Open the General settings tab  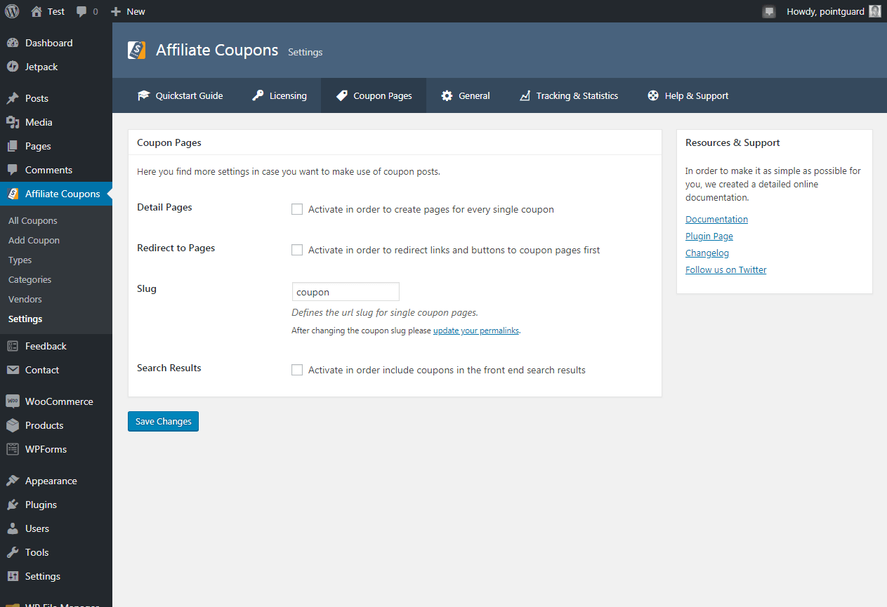[x=466, y=95]
